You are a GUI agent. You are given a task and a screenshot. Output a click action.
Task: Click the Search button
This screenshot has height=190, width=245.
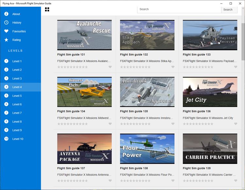coord(229,10)
